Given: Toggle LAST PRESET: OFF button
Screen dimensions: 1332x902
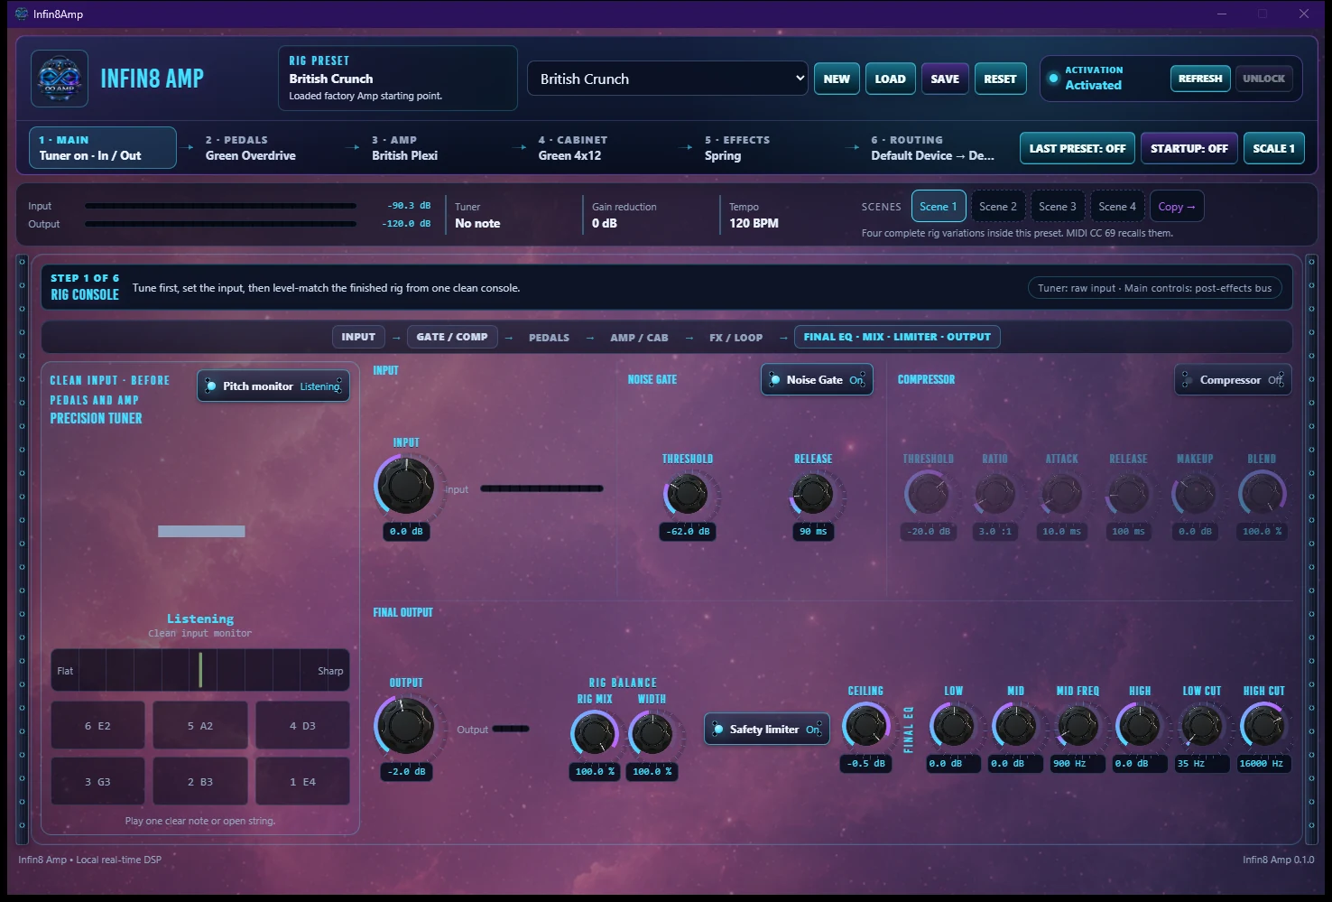Looking at the screenshot, I should (x=1077, y=148).
